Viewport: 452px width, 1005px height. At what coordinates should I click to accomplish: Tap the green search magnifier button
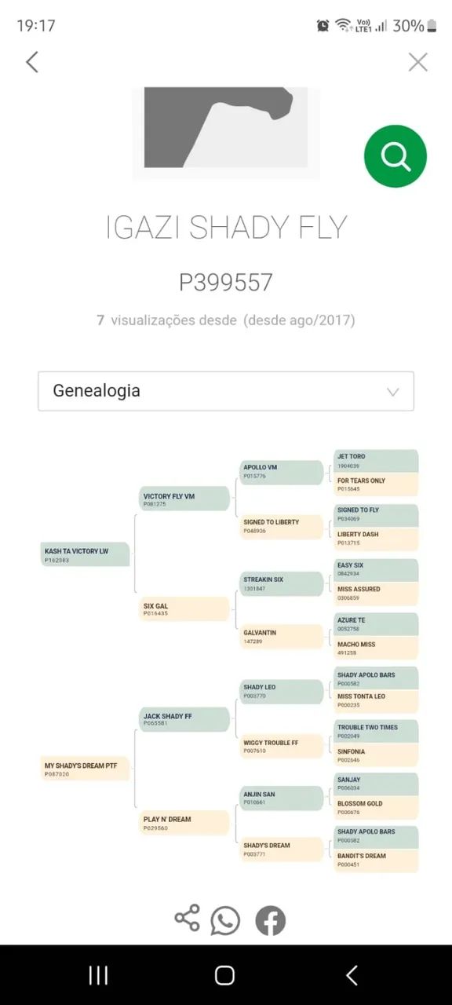(395, 156)
